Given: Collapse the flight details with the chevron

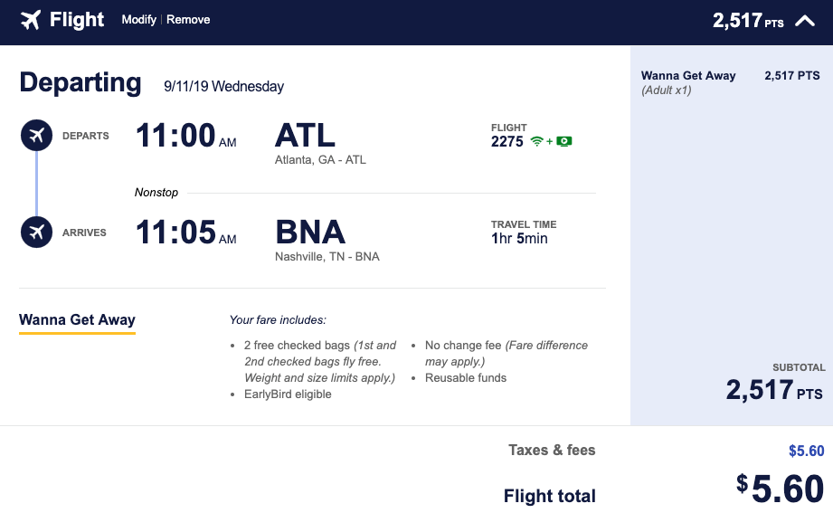Looking at the screenshot, I should (804, 21).
